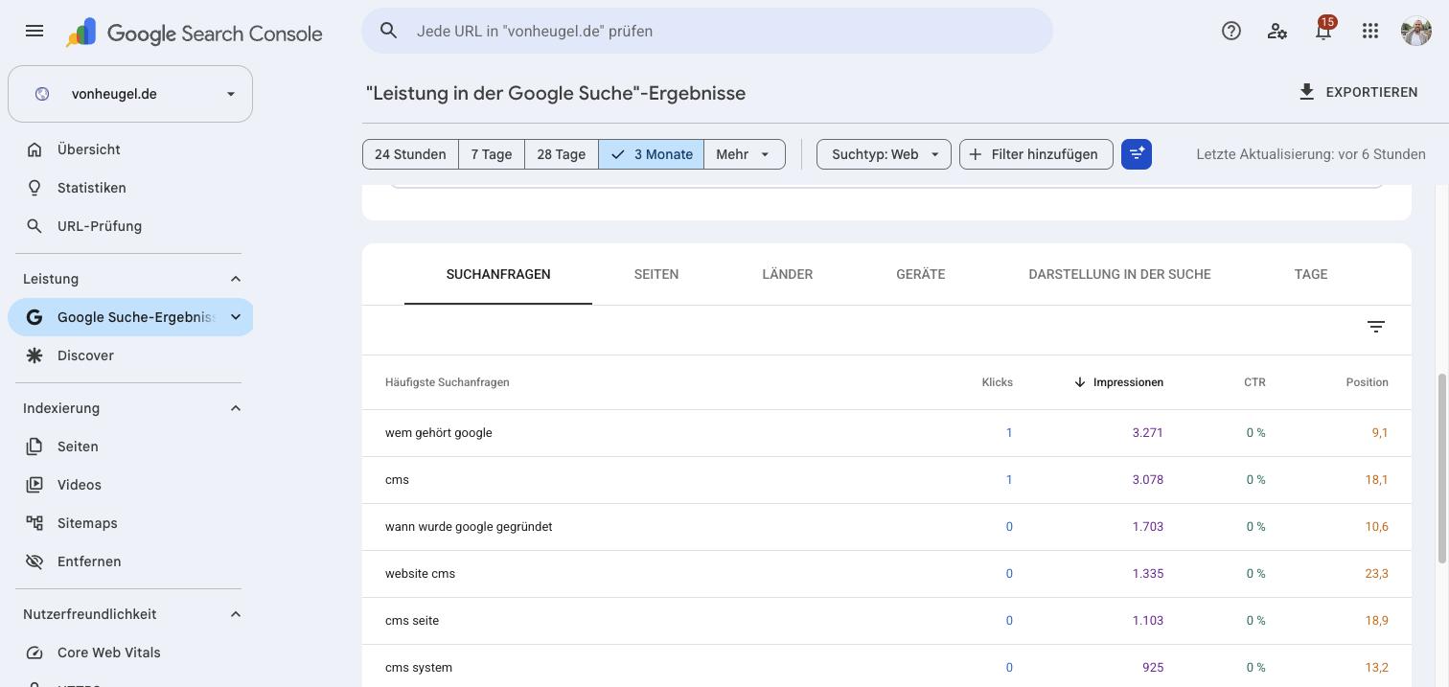Open the Google apps grid
The width and height of the screenshot is (1449, 687).
click(1370, 31)
